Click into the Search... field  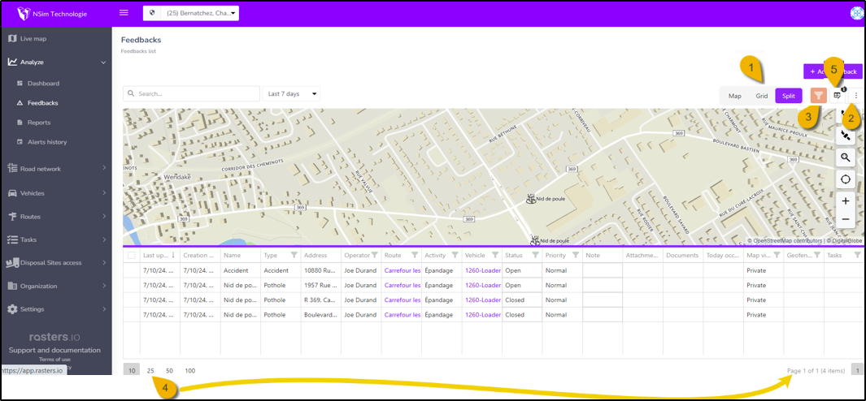(x=192, y=94)
